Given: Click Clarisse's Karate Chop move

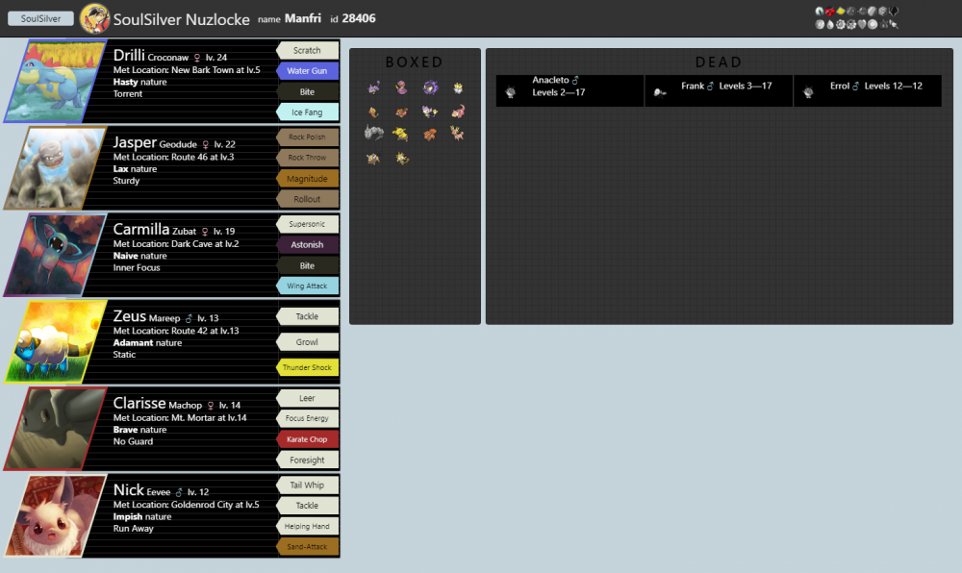Looking at the screenshot, I should 308,439.
